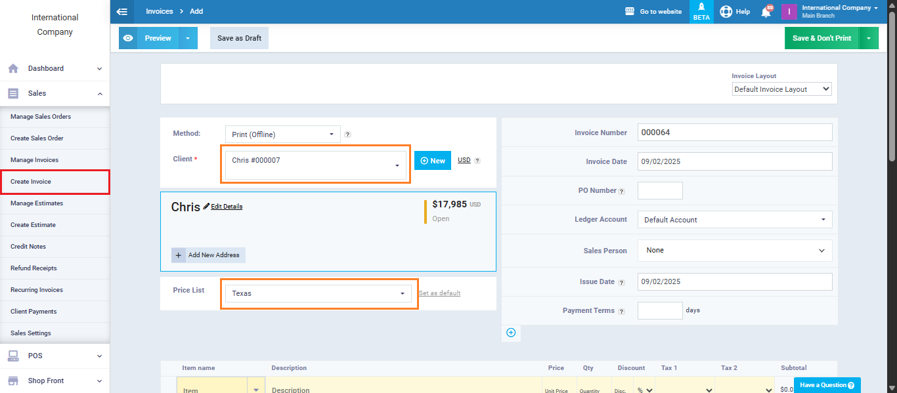Image resolution: width=897 pixels, height=393 pixels.
Task: Click the sidebar collapse arrow icon
Action: pyautogui.click(x=121, y=12)
